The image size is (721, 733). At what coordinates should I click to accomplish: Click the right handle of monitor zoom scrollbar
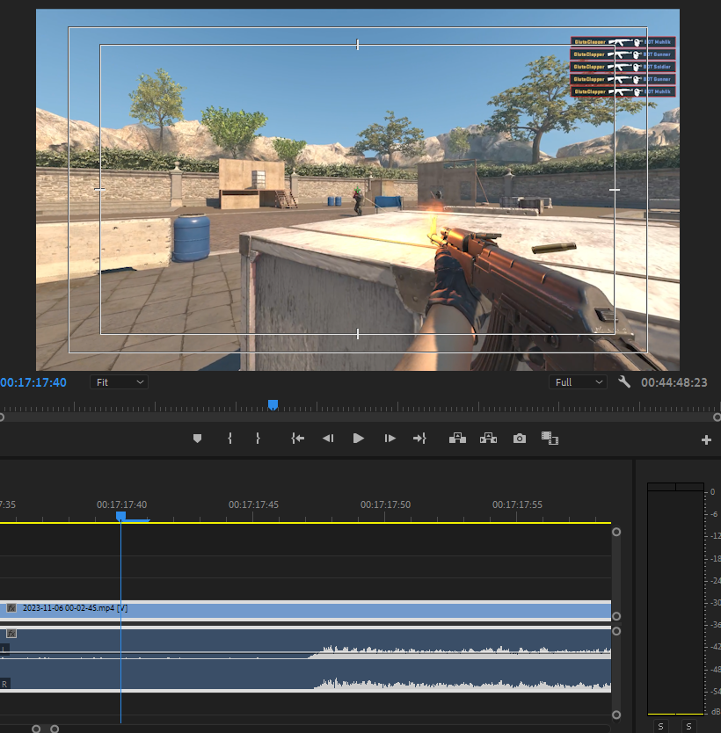tap(717, 417)
